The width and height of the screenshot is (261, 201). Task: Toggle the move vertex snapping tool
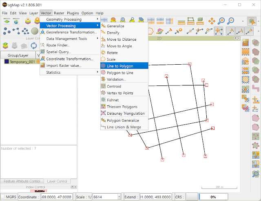click(219, 31)
